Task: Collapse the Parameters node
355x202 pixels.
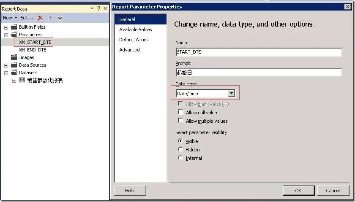Action: click(x=6, y=35)
